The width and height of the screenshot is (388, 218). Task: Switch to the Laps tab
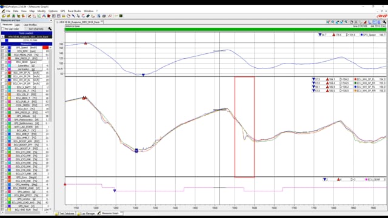(x=17, y=25)
